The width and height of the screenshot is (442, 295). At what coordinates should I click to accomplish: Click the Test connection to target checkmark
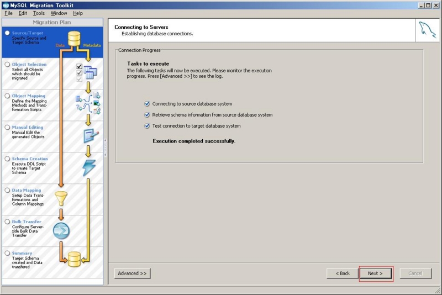[147, 125]
